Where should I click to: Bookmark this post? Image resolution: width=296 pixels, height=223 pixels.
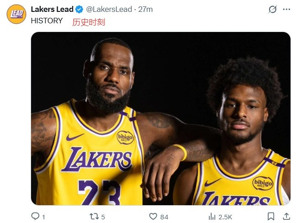[271, 216]
